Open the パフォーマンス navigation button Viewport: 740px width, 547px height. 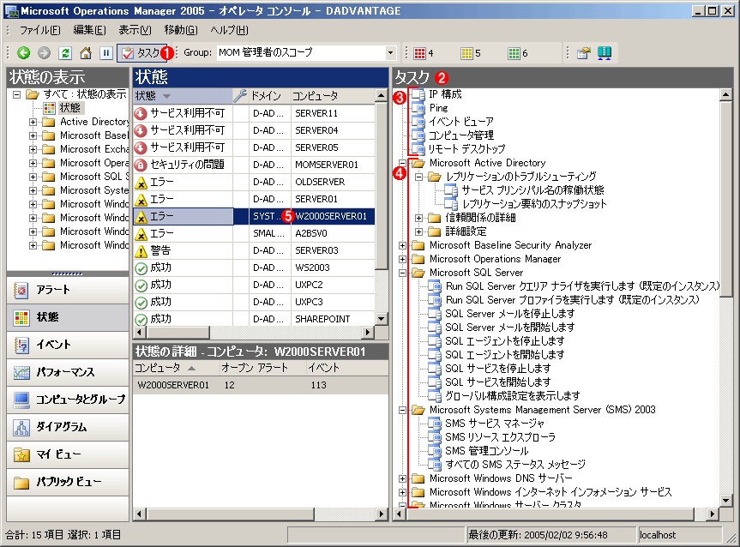click(x=68, y=372)
